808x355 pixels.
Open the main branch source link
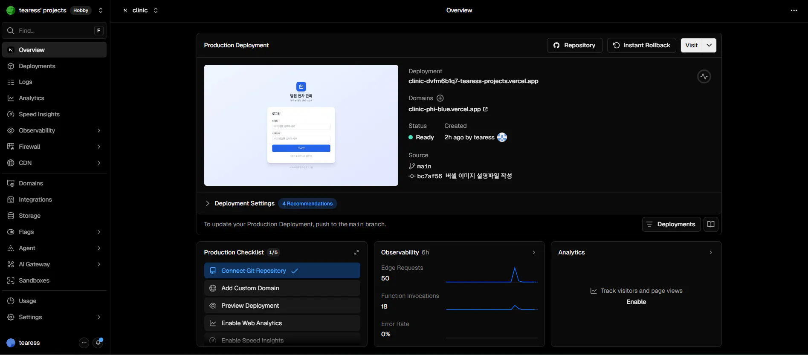(x=424, y=166)
